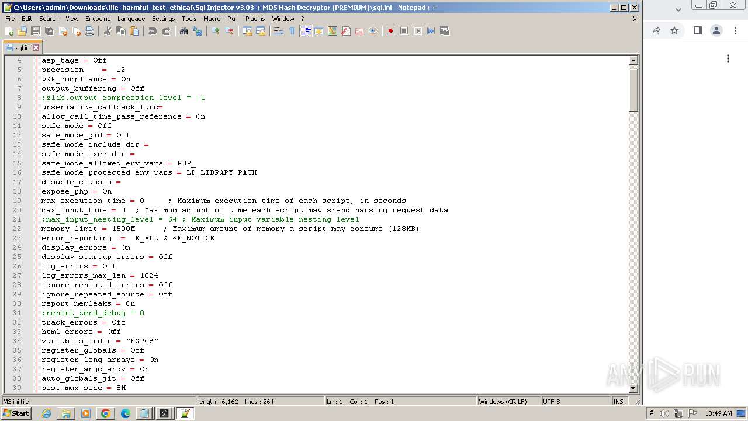
Task: Toggle show all characters icon
Action: (x=292, y=31)
